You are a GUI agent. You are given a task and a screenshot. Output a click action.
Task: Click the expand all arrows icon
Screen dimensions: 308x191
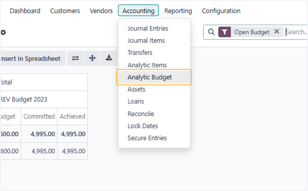[92, 58]
